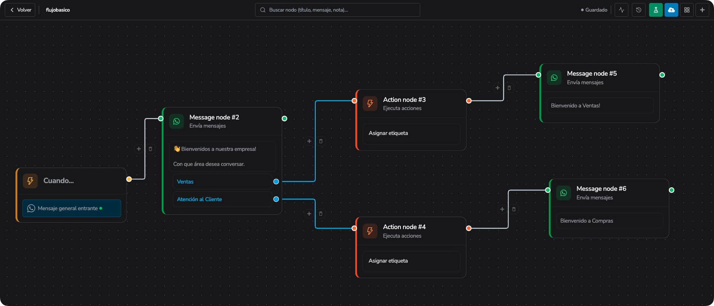Click the search magnifier icon

pyautogui.click(x=263, y=10)
